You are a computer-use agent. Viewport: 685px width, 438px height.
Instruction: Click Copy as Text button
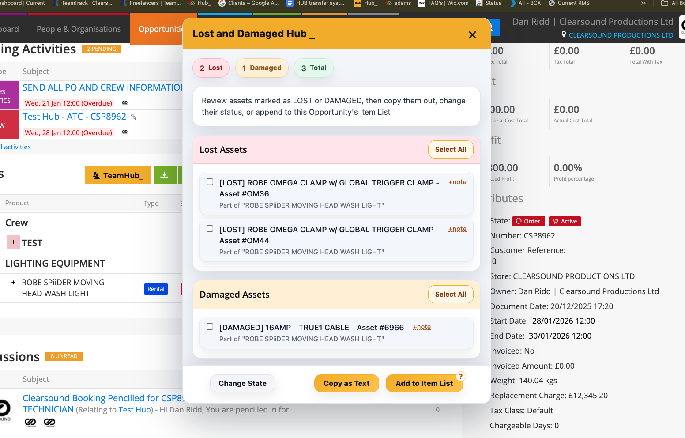[x=346, y=383]
